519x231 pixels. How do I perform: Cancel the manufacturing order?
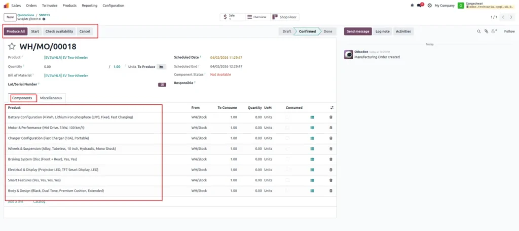[85, 31]
